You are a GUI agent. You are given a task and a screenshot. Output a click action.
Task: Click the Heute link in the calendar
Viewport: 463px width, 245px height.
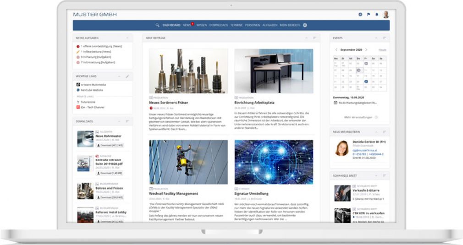pyautogui.click(x=382, y=50)
